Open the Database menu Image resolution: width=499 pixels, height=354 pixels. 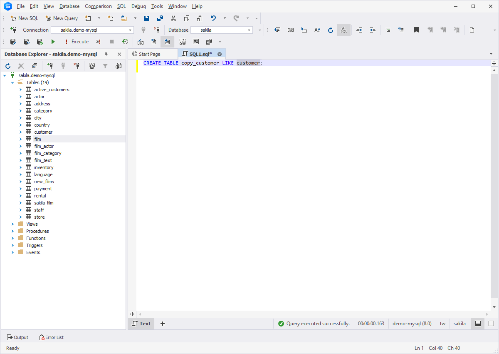pyautogui.click(x=69, y=6)
